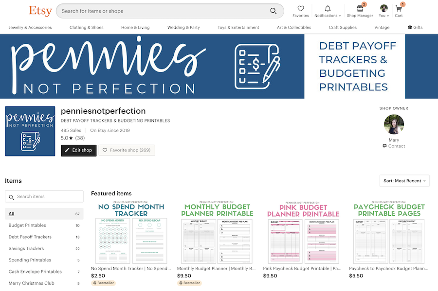Filter by Budget Printables section
This screenshot has height=291, width=438.
point(44,225)
